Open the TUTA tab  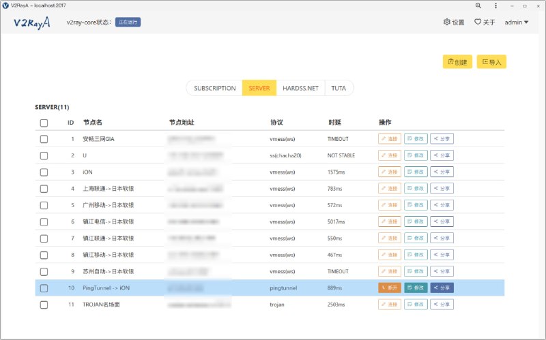tap(339, 88)
